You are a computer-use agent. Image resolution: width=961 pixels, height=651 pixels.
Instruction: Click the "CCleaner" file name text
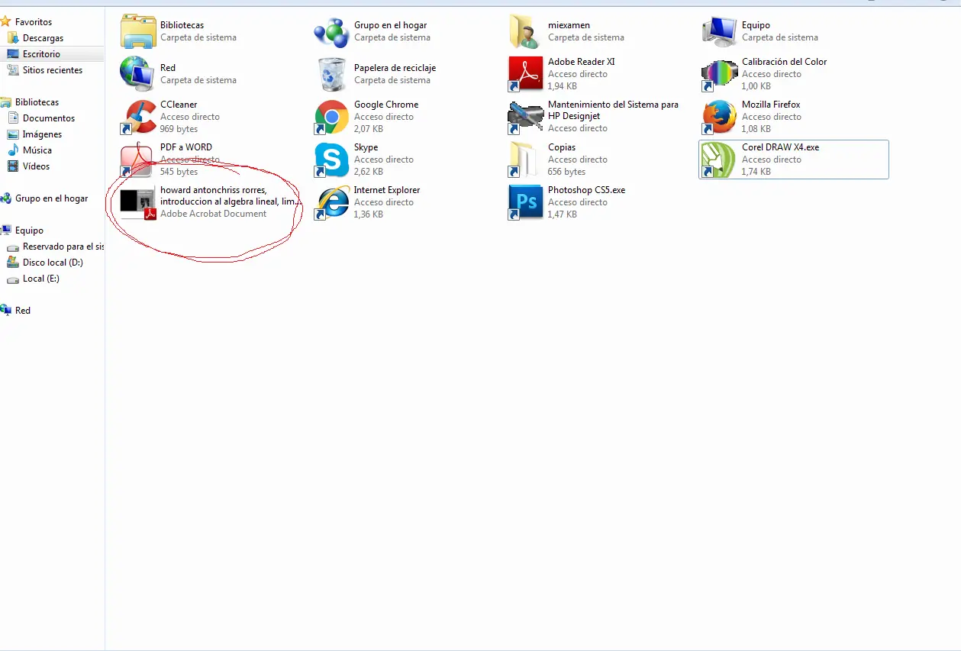179,105
